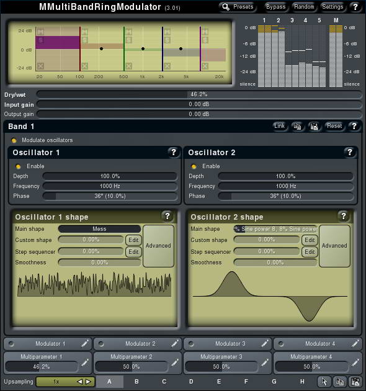
Task: Open Oscillator 2 shape Advanced button
Action: tap(334, 246)
